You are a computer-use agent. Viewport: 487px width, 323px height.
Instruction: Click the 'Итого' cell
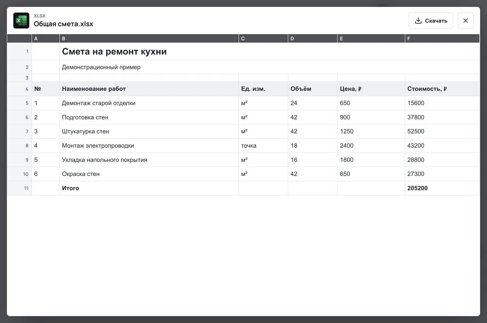point(149,188)
